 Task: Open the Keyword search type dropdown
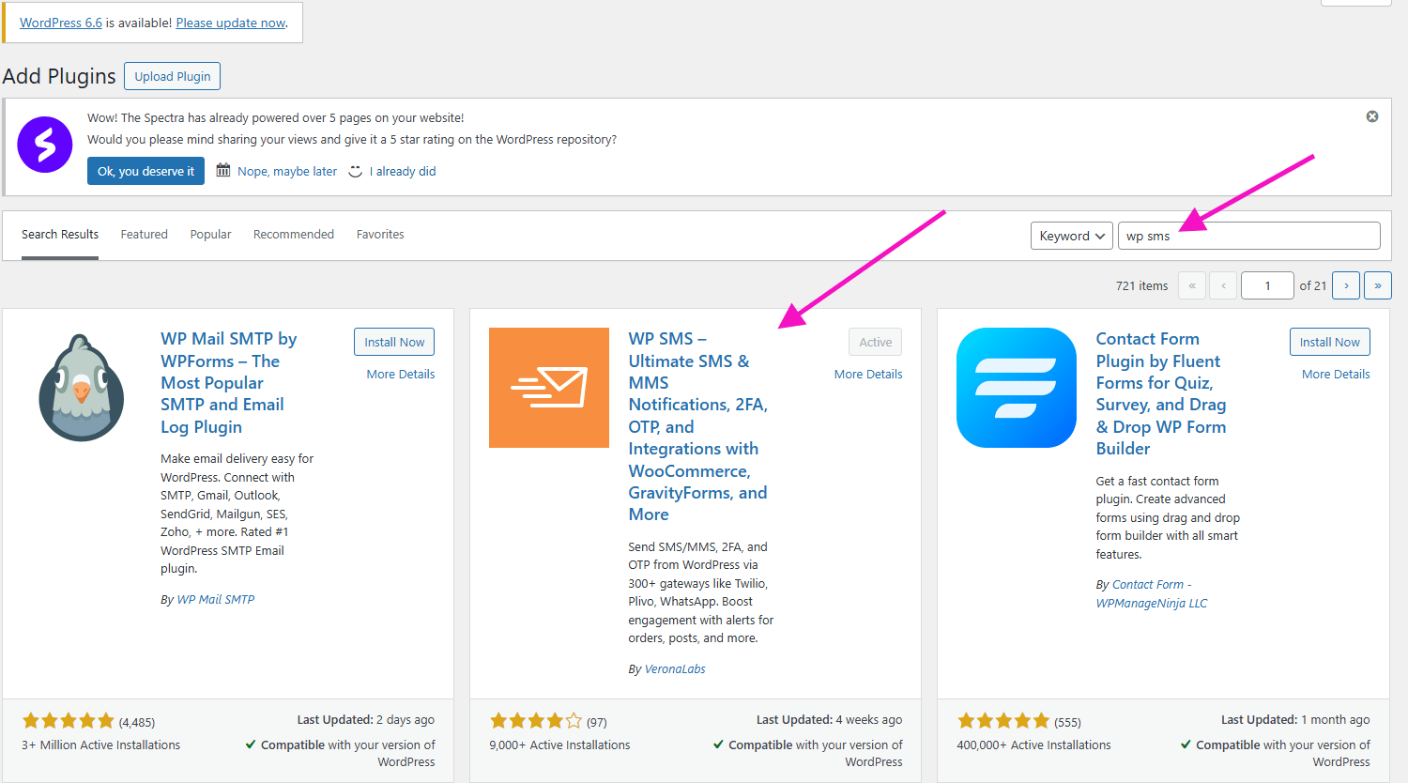1072,236
